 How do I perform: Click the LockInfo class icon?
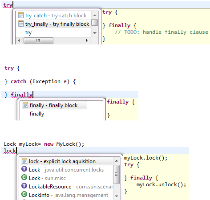24,194
